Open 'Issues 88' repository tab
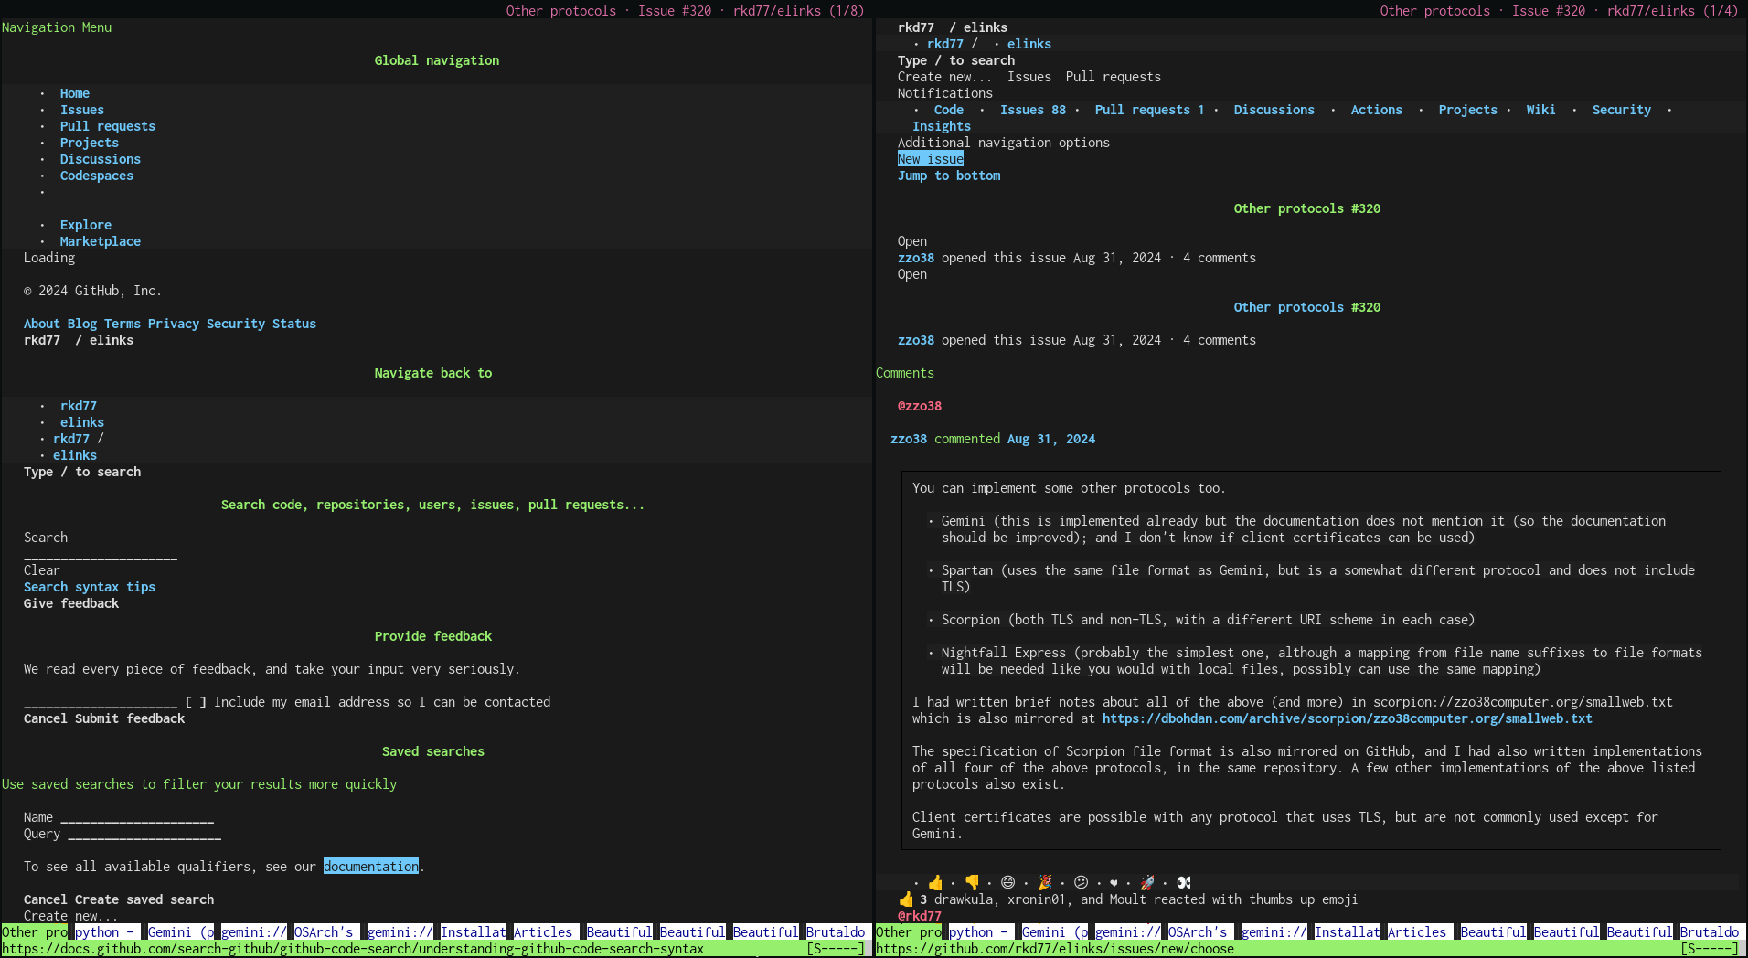1748x958 pixels. tap(1033, 110)
